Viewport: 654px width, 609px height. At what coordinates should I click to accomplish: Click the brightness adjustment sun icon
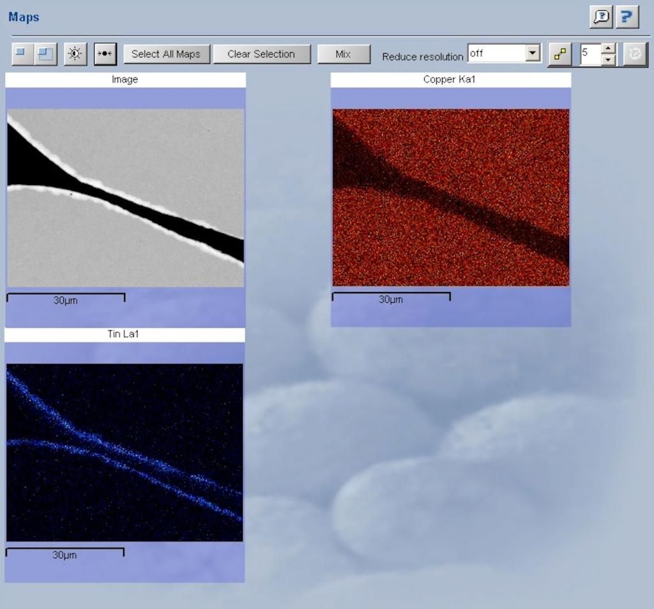(75, 54)
